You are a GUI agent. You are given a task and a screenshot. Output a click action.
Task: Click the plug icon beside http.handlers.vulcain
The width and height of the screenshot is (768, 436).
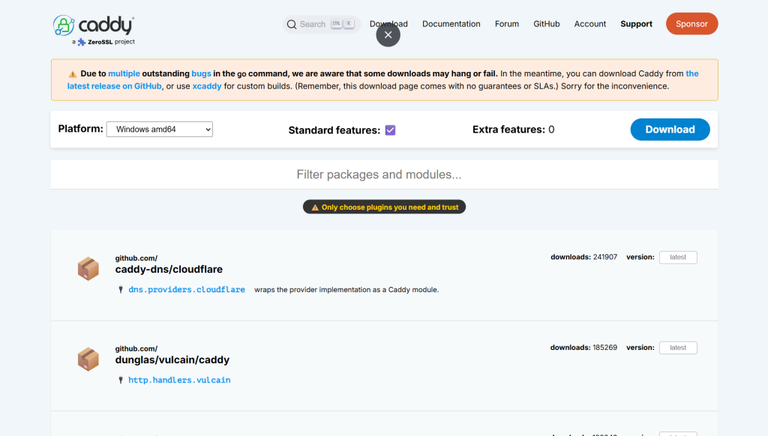tap(121, 381)
